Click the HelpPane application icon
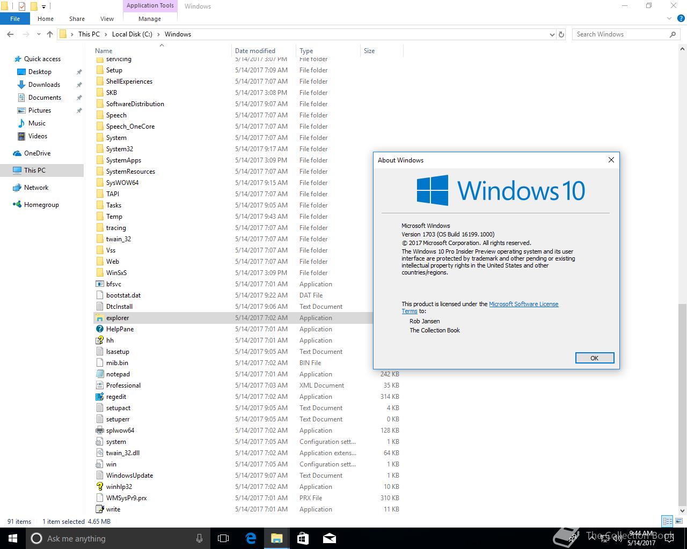This screenshot has width=687, height=549. [x=99, y=329]
